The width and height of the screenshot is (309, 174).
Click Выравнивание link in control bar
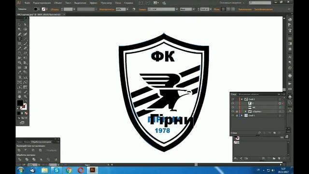coord(245,9)
